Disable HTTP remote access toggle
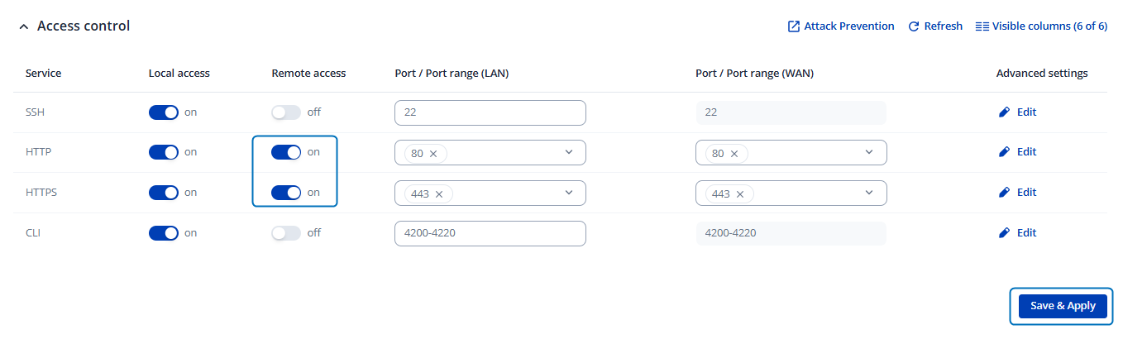 (286, 152)
